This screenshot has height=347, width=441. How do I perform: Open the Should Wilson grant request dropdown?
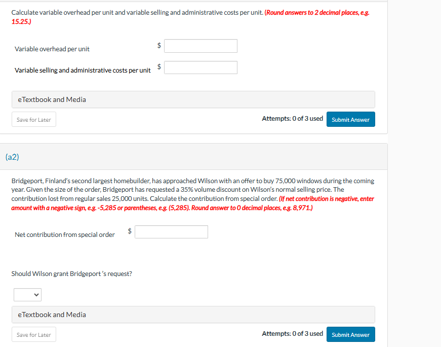pyautogui.click(x=27, y=294)
